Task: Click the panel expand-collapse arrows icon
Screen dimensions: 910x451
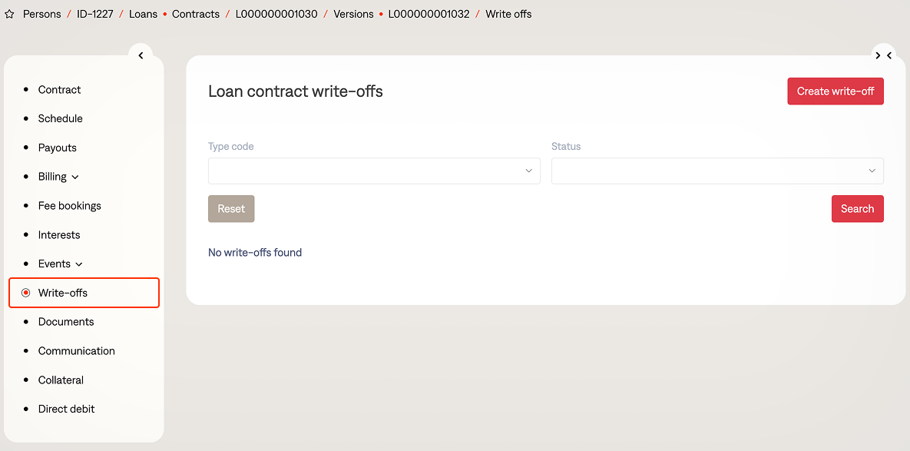Action: click(x=883, y=55)
